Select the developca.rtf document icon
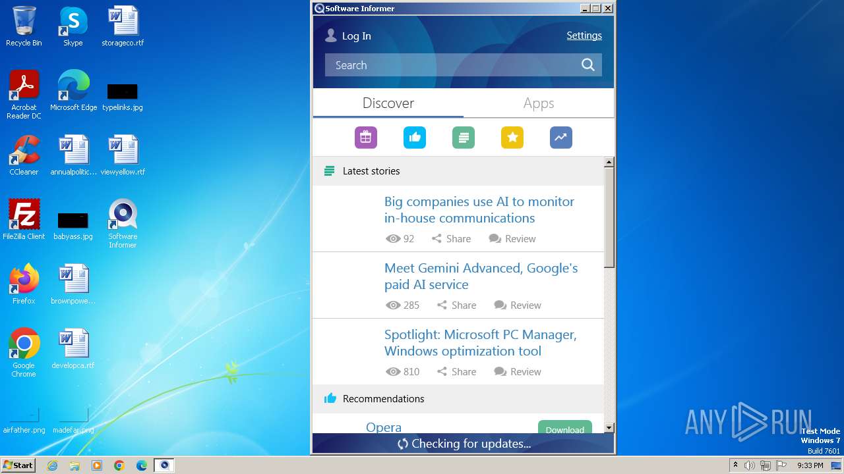The height and width of the screenshot is (474, 844). click(73, 349)
